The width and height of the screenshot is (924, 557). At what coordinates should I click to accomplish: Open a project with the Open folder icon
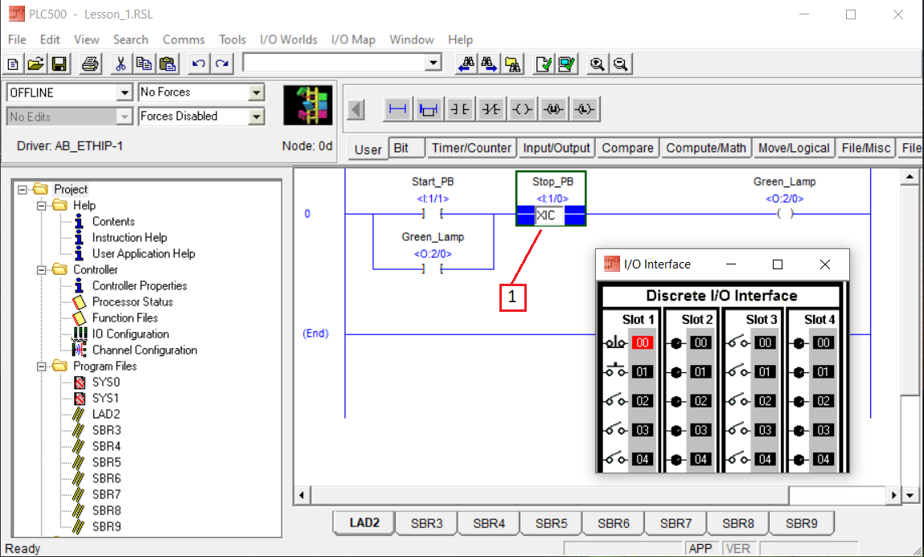point(36,63)
